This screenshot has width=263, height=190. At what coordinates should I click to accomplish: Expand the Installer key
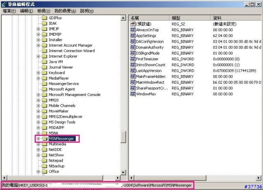(38, 40)
